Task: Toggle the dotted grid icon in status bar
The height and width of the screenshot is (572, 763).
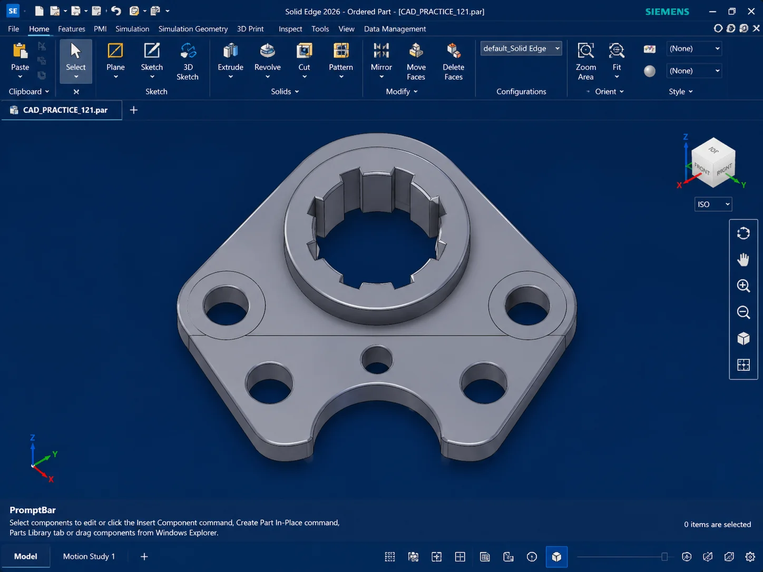Action: pos(390,557)
